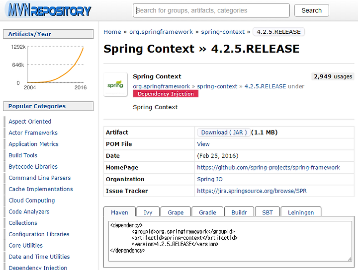Click the textarea resize handle corner
The image size is (358, 270).
pyautogui.click(x=350, y=259)
